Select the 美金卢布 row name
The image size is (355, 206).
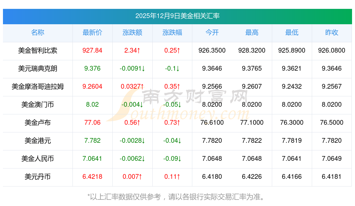(x=38, y=123)
